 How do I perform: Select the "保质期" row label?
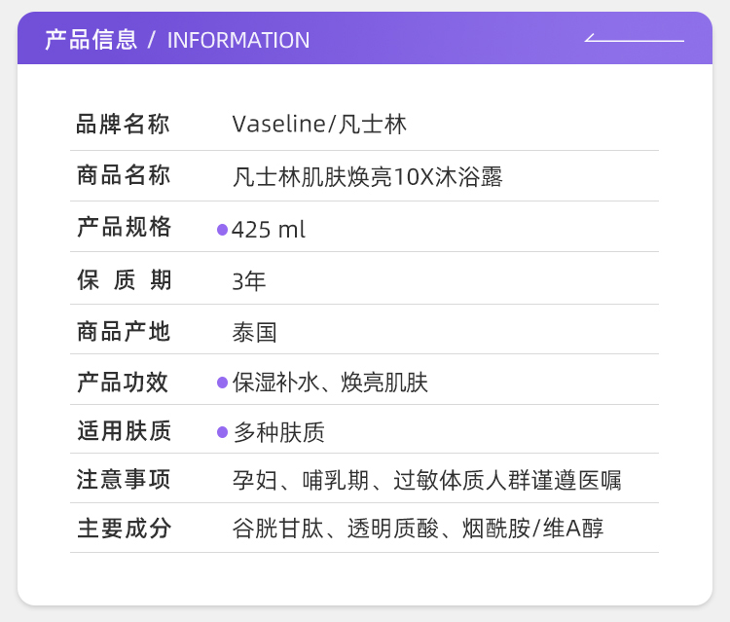coord(124,280)
